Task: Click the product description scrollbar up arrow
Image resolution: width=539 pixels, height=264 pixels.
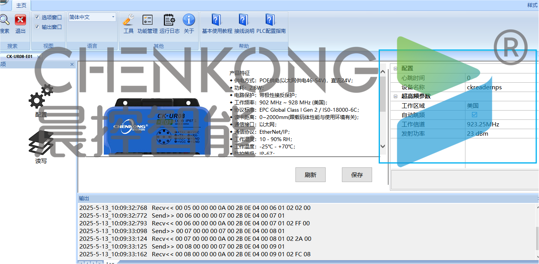Action: click(x=383, y=72)
